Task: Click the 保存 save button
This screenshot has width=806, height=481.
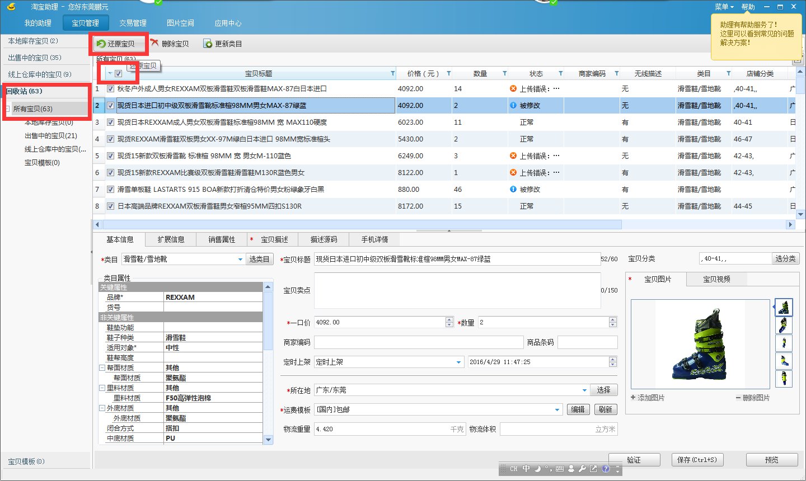Action: pyautogui.click(x=697, y=459)
